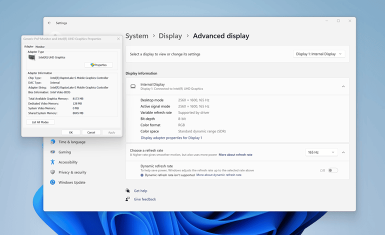Click the Accessibility person icon

[x=52, y=162]
